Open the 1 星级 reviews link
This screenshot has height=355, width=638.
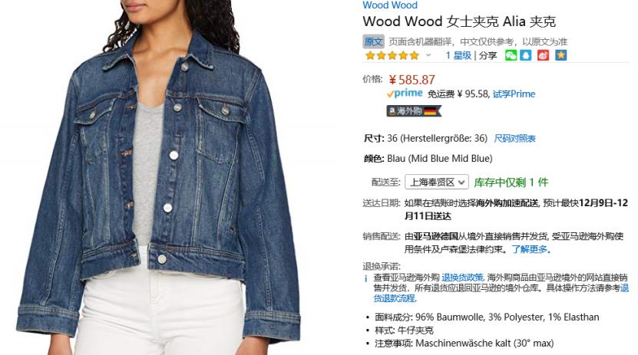point(458,55)
